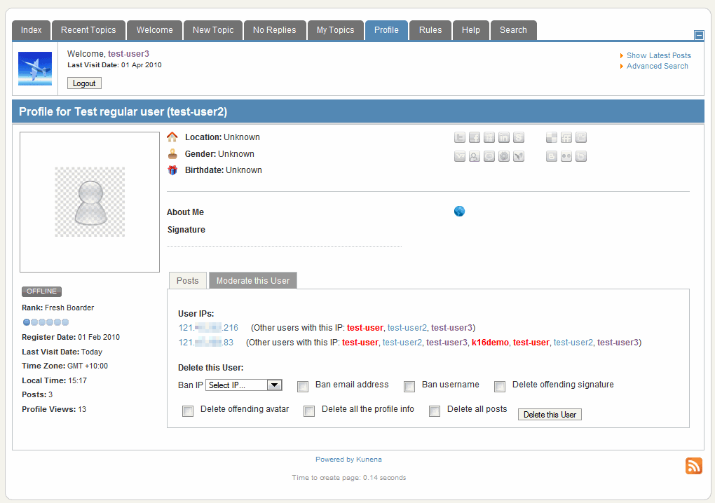The image size is (715, 503).
Task: Click the Skype profile icon
Action: point(518,138)
